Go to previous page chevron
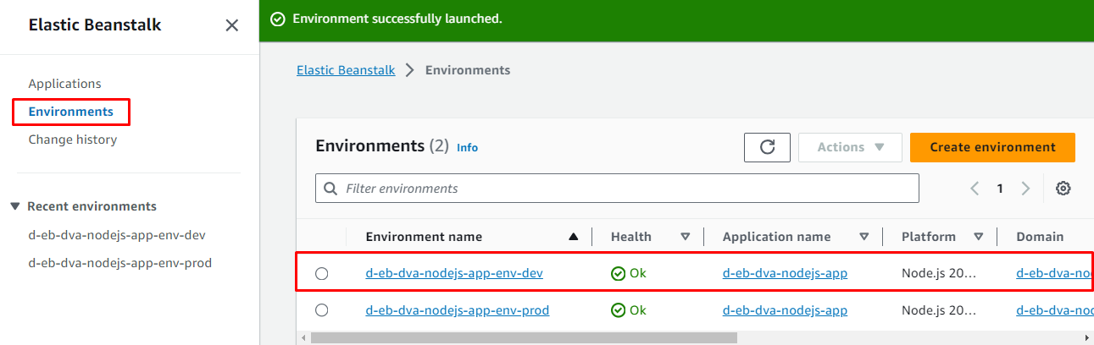 coord(975,189)
